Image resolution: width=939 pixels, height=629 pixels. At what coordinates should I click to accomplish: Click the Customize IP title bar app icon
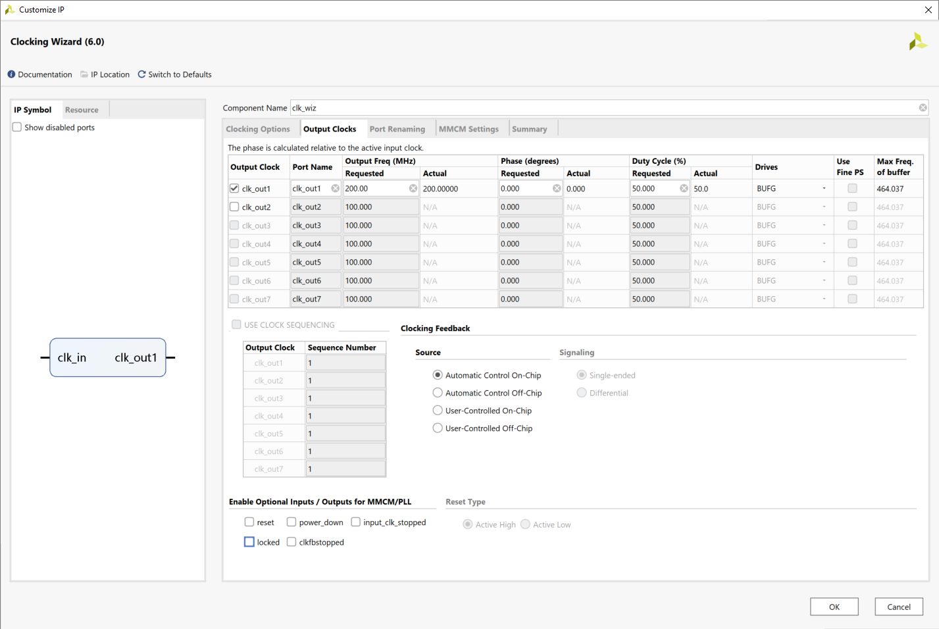pos(10,10)
